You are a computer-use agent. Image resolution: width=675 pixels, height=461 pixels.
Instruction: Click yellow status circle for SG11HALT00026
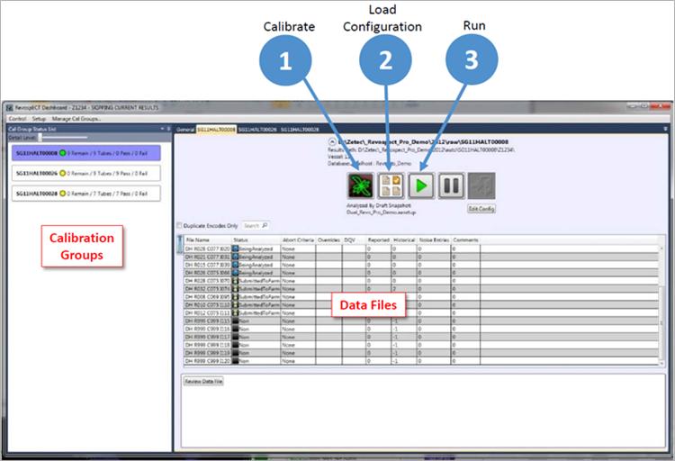62,174
